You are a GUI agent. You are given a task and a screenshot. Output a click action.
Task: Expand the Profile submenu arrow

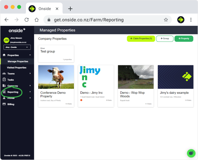pos(30,98)
